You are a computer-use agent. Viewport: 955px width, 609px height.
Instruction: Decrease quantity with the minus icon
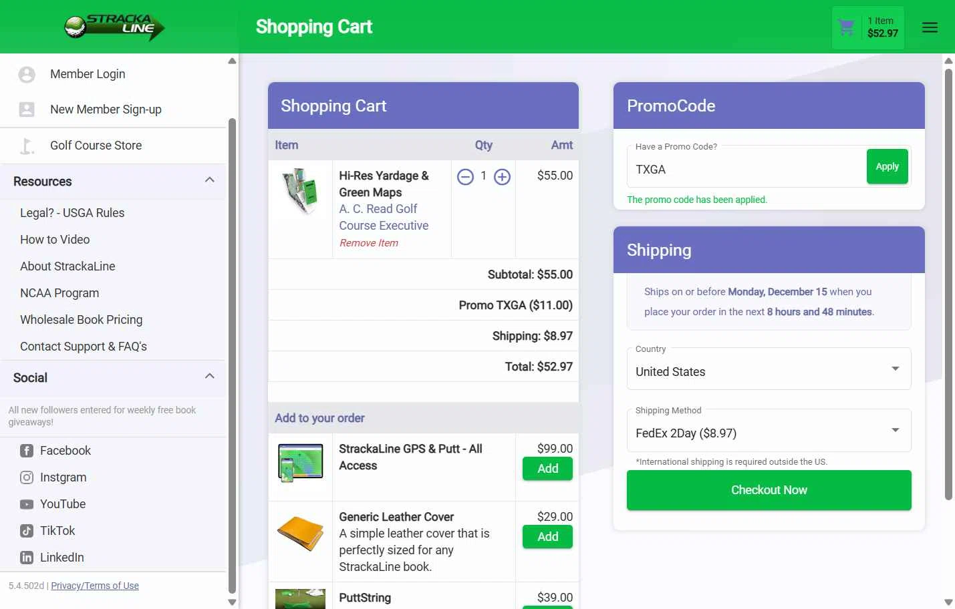pyautogui.click(x=465, y=176)
